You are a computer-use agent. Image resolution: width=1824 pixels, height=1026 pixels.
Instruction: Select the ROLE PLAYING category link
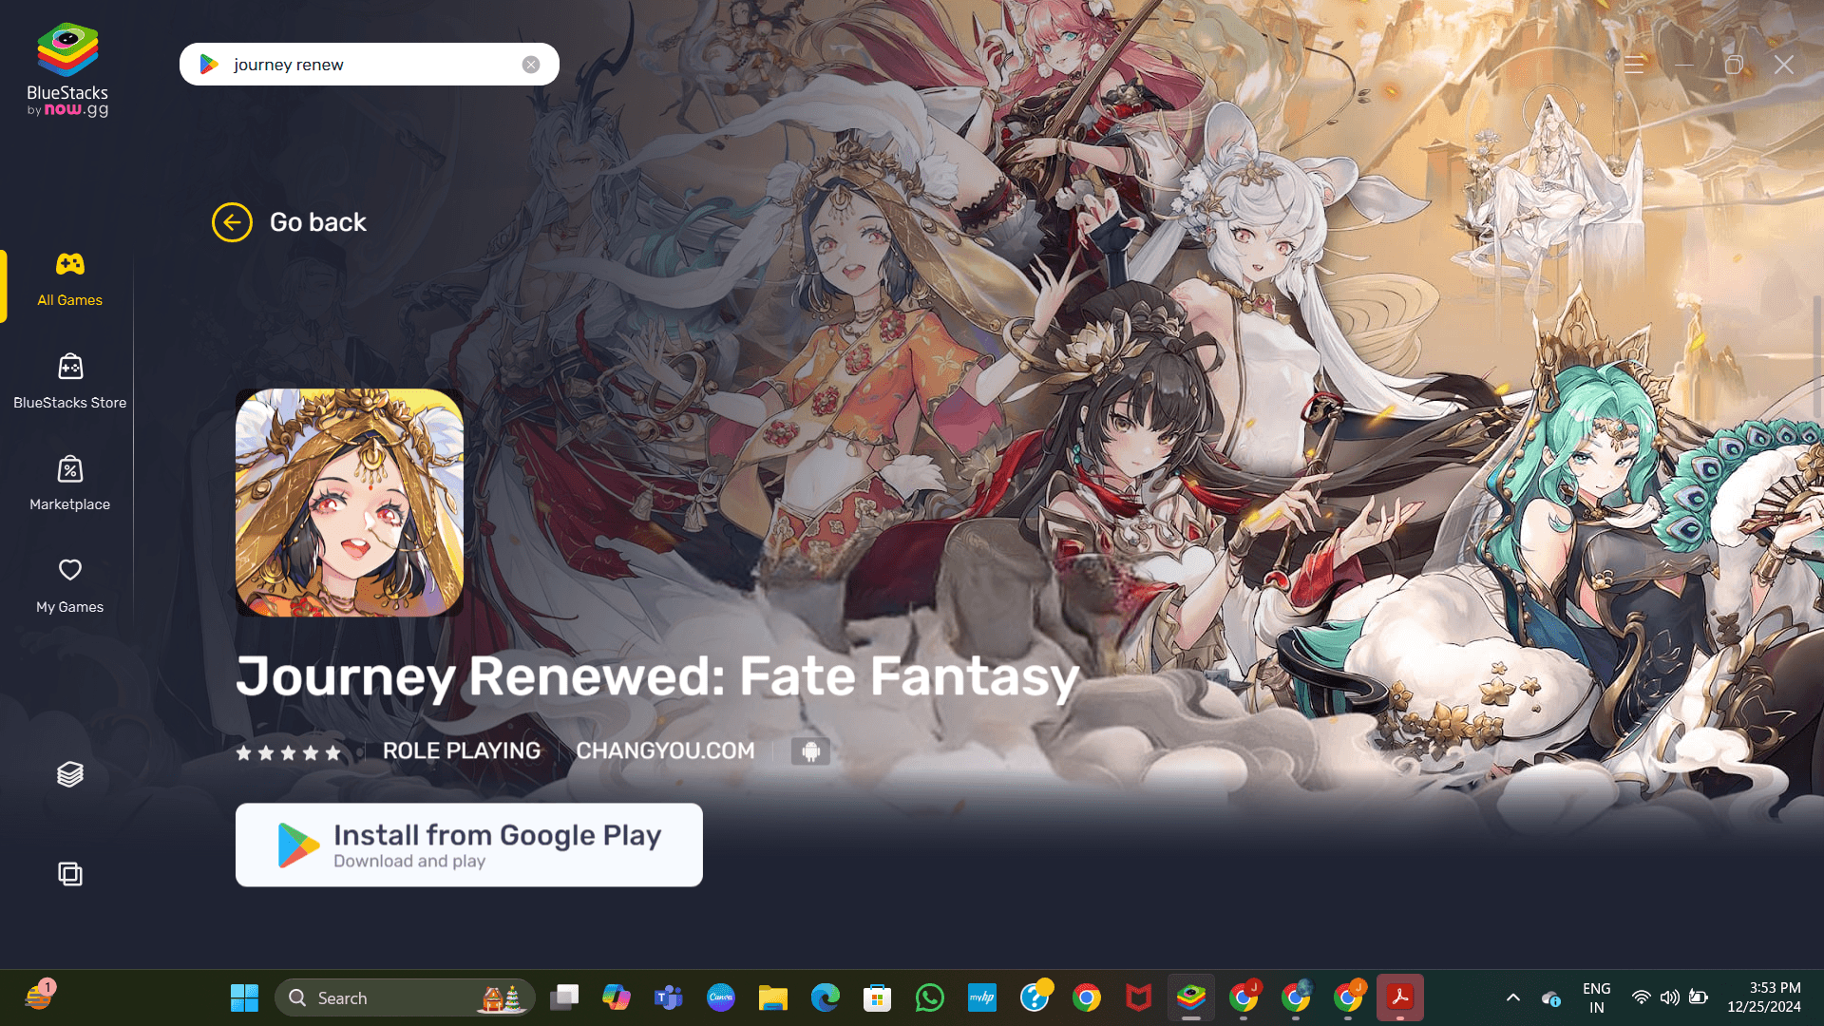click(x=462, y=750)
